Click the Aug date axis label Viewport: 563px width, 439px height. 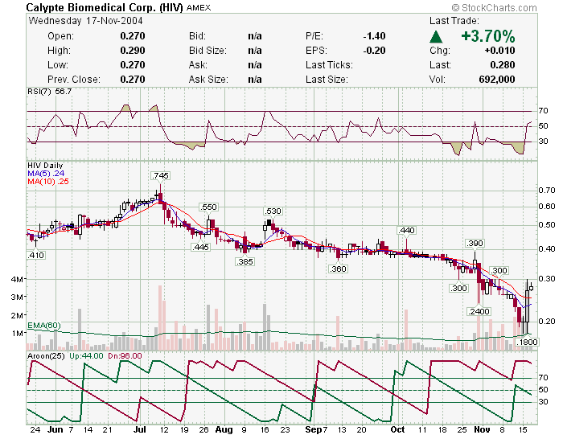click(224, 429)
